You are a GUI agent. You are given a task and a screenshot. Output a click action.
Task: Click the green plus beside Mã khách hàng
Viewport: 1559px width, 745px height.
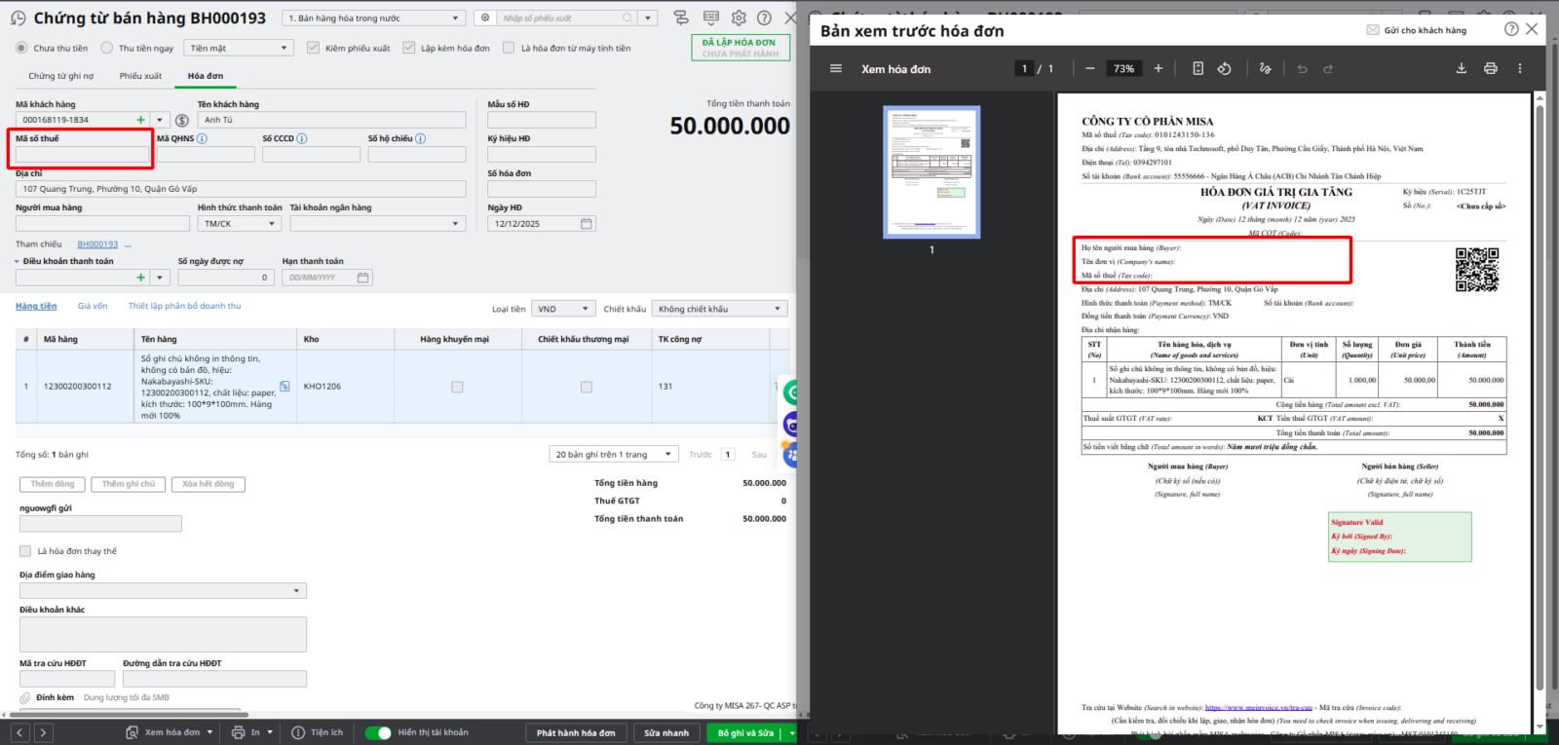click(x=140, y=120)
